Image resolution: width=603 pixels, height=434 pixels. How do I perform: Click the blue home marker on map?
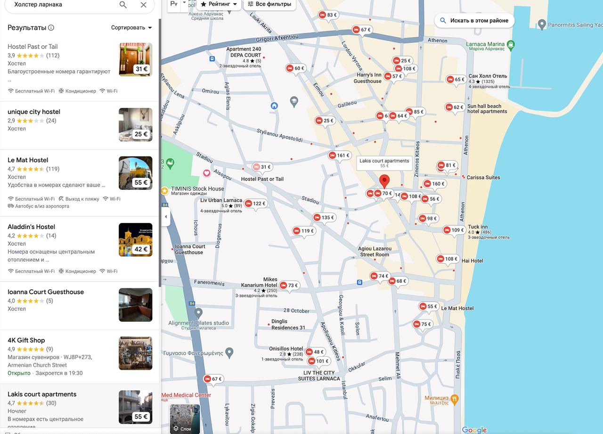pos(274,106)
